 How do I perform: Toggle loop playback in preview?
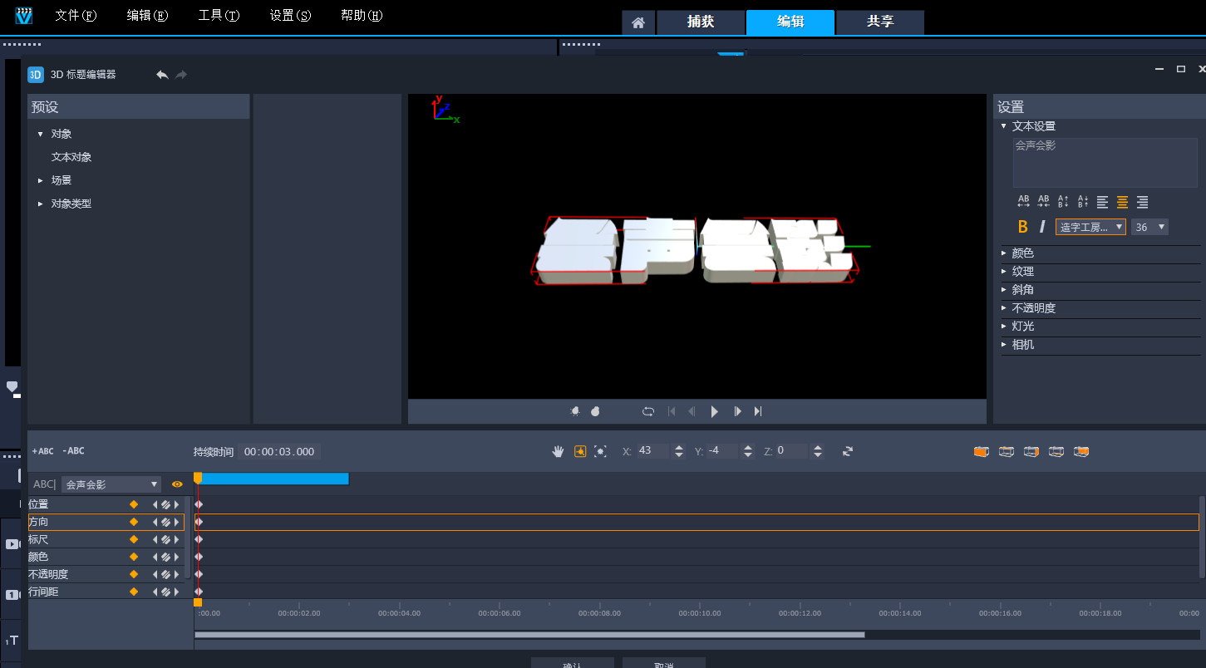tap(648, 411)
